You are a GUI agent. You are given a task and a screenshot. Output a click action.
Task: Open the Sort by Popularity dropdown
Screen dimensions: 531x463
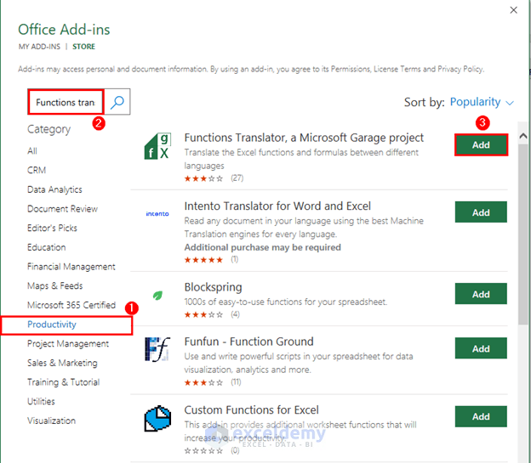point(482,102)
